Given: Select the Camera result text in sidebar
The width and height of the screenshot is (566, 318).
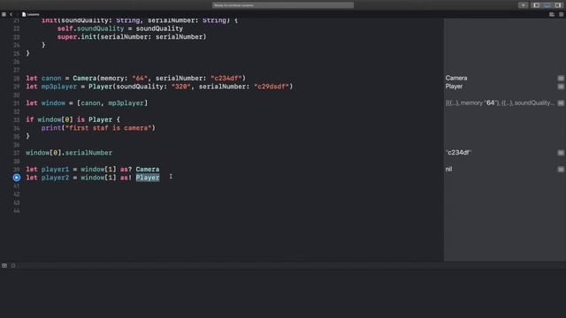Looking at the screenshot, I should tap(456, 79).
